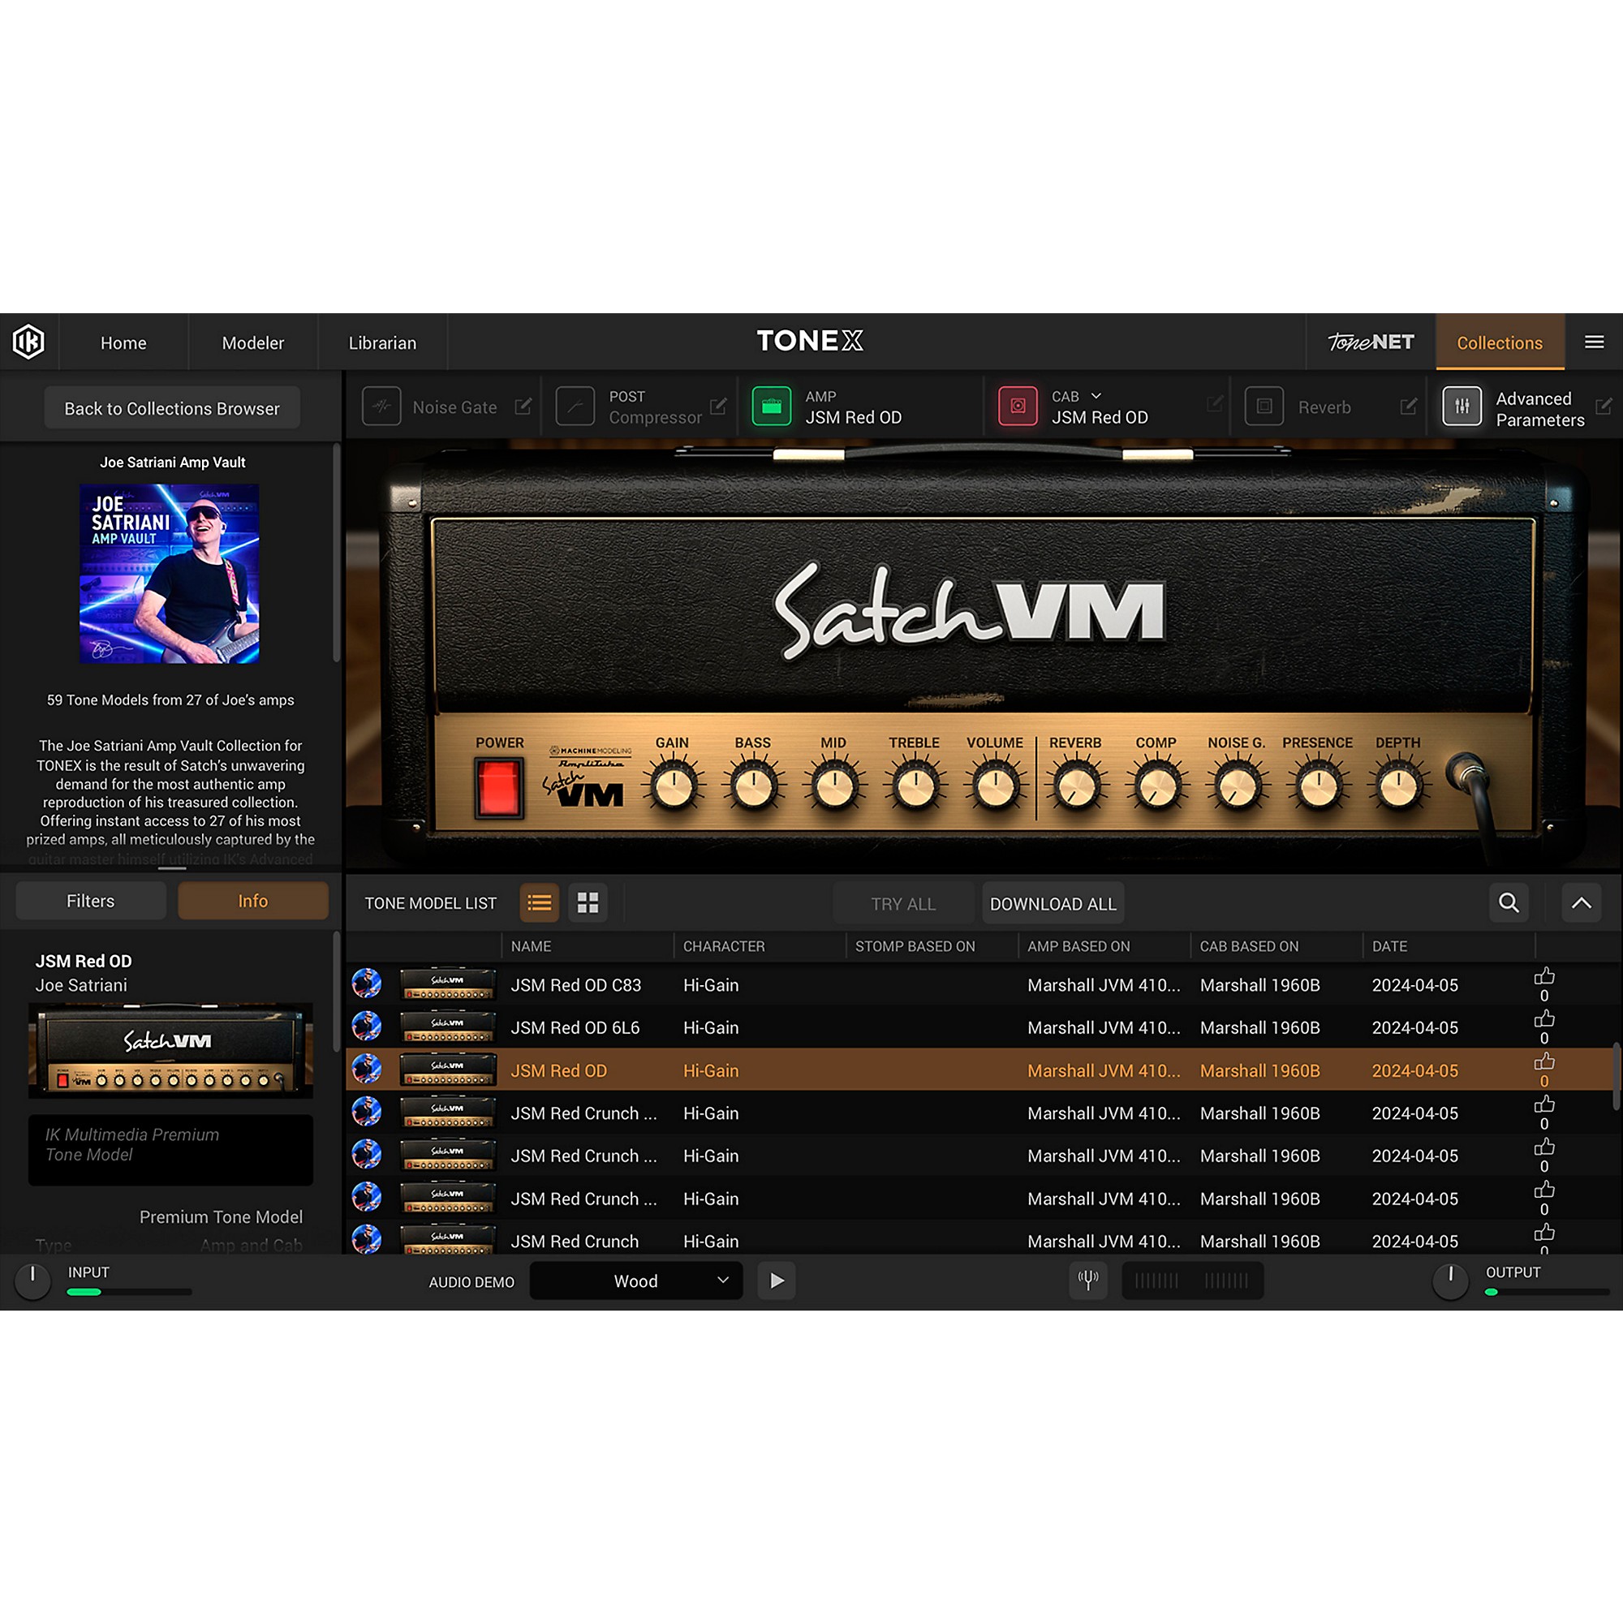This screenshot has width=1623, height=1623.
Task: Toggle the Reverb module
Action: point(1264,407)
